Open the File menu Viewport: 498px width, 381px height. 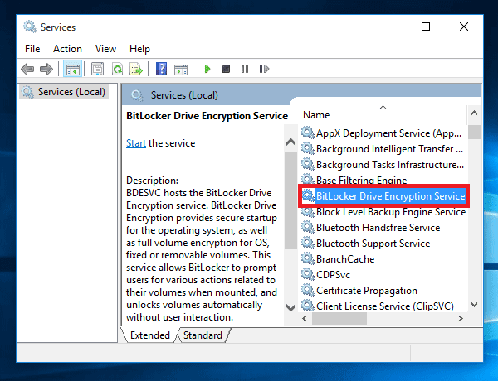32,49
